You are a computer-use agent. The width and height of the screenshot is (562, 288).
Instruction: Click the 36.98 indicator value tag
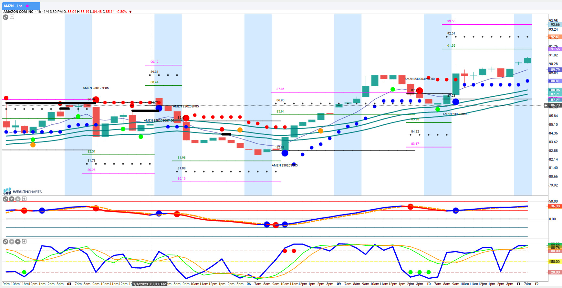[555, 206]
